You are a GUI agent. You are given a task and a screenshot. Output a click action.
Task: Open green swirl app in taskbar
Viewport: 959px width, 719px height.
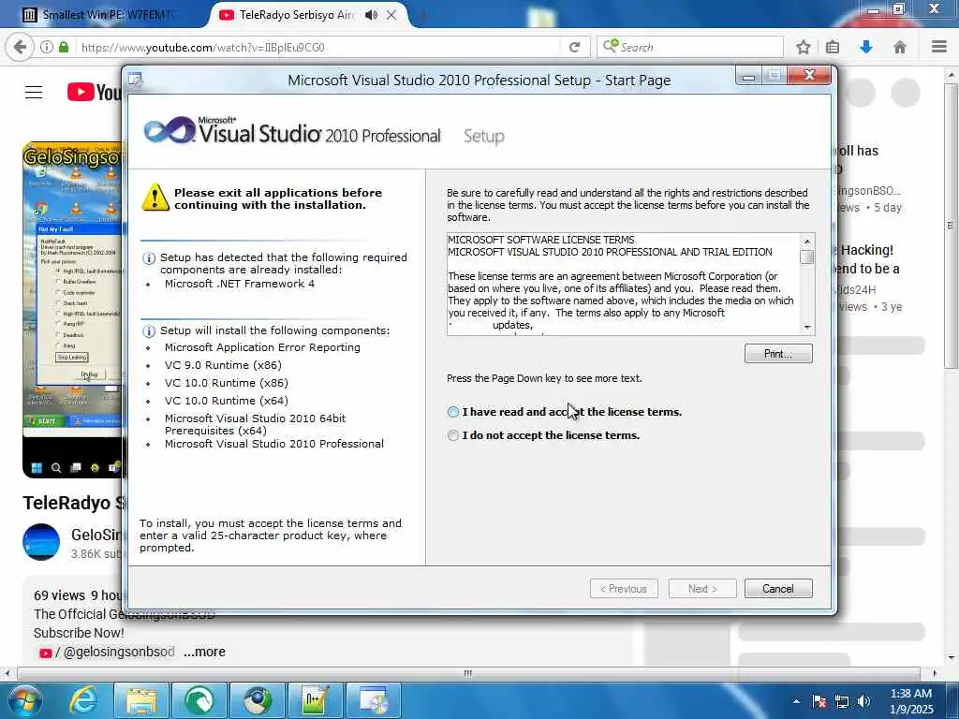pos(199,700)
